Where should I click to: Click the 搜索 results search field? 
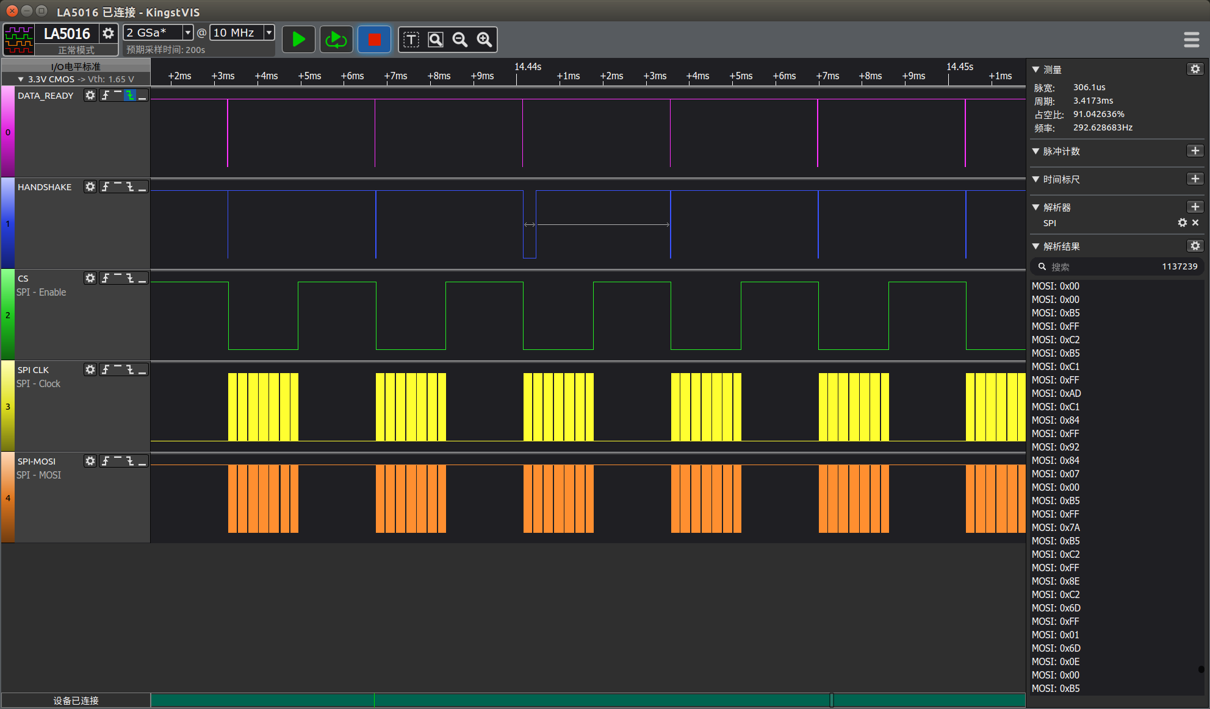point(1116,266)
